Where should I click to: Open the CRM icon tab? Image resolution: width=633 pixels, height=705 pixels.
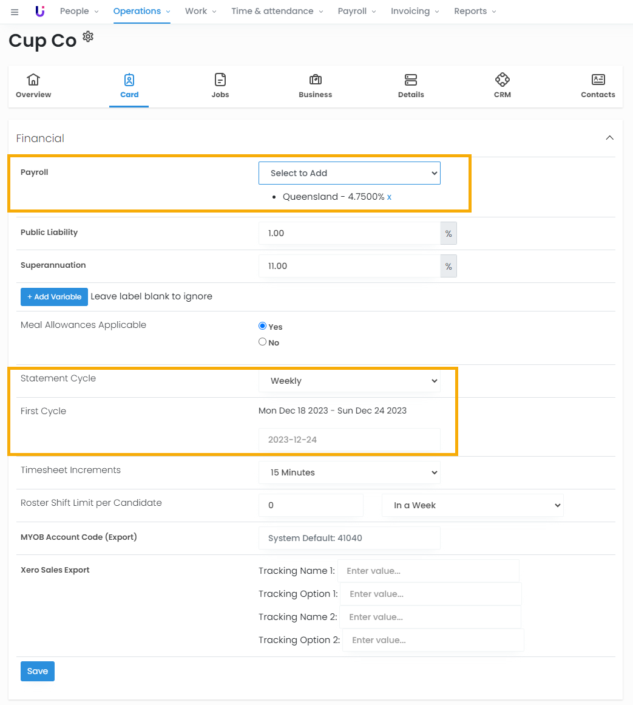(x=502, y=80)
